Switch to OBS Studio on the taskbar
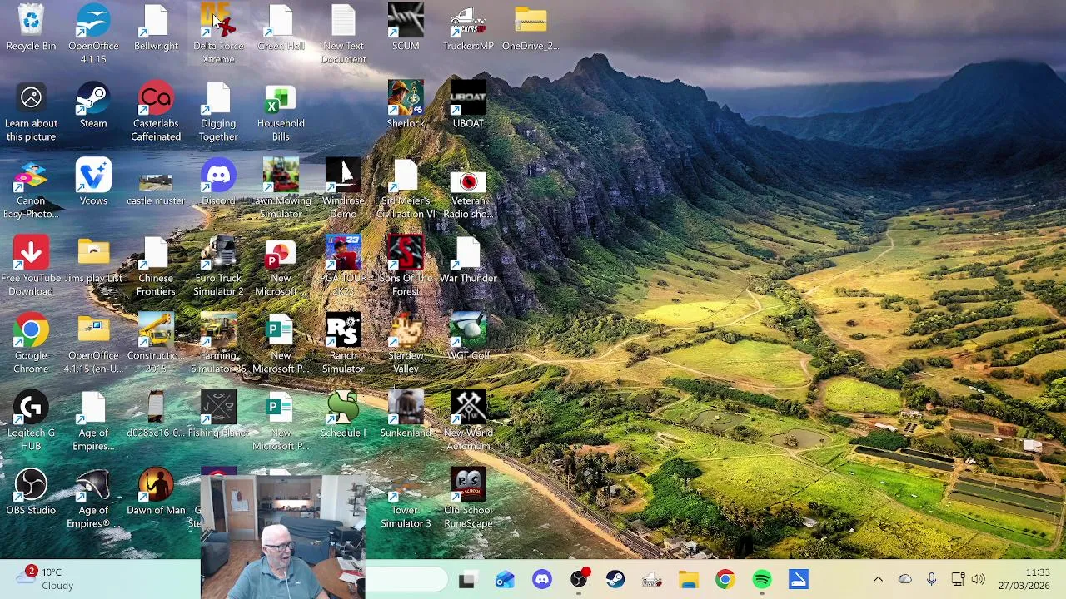Screen dimensions: 1066x599 pyautogui.click(x=579, y=580)
